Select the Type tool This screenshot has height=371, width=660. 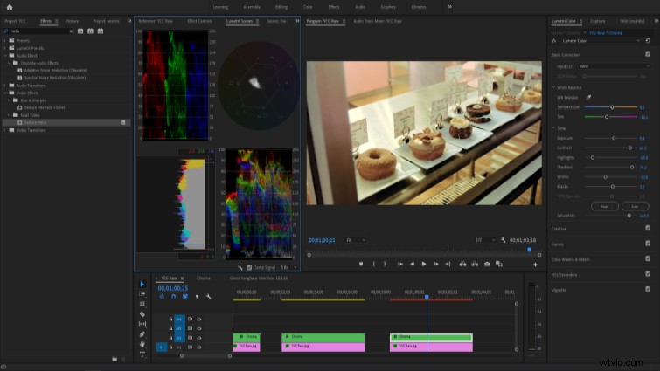(142, 354)
